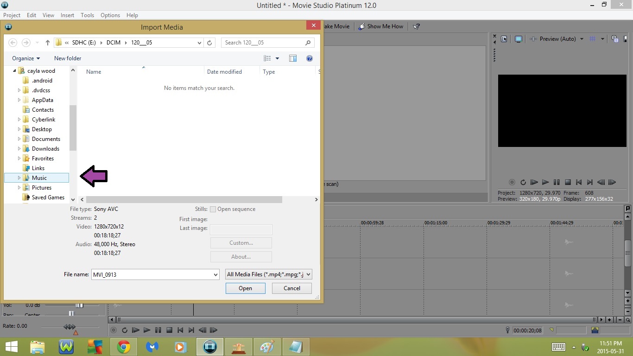The image size is (633, 356).
Task: Expand the Documents folder node
Action: pos(19,139)
